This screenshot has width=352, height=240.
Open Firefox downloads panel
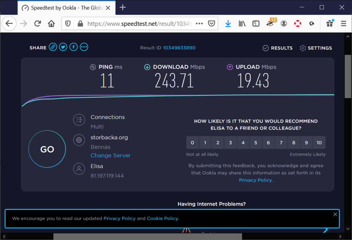(x=228, y=23)
